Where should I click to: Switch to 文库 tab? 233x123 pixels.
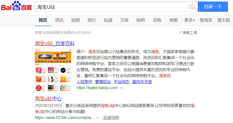[x=124, y=20]
